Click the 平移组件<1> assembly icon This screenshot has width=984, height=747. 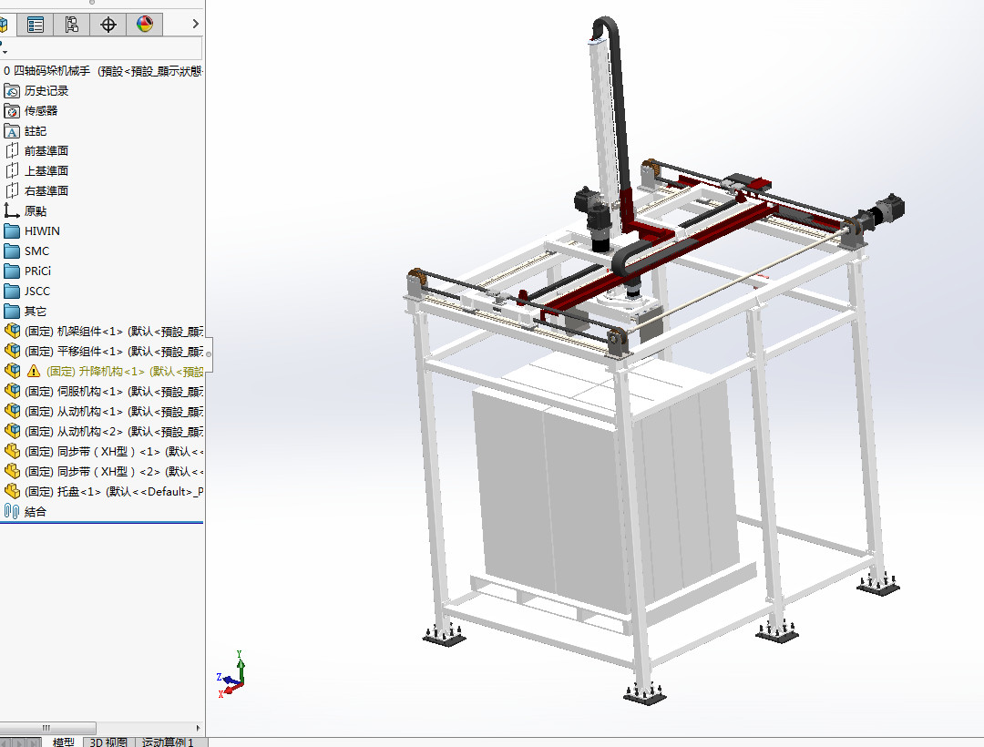[12, 351]
